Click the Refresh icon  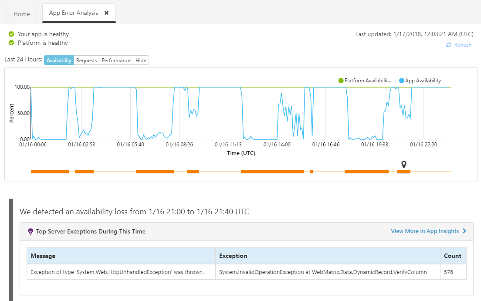point(448,45)
